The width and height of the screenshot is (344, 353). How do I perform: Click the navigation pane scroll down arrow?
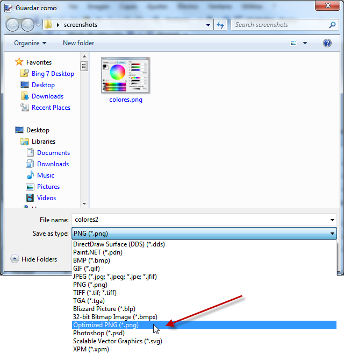click(84, 204)
